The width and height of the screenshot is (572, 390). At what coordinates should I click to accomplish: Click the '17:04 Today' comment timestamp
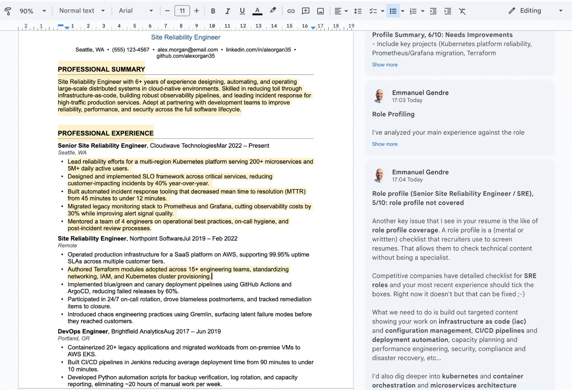coord(407,179)
